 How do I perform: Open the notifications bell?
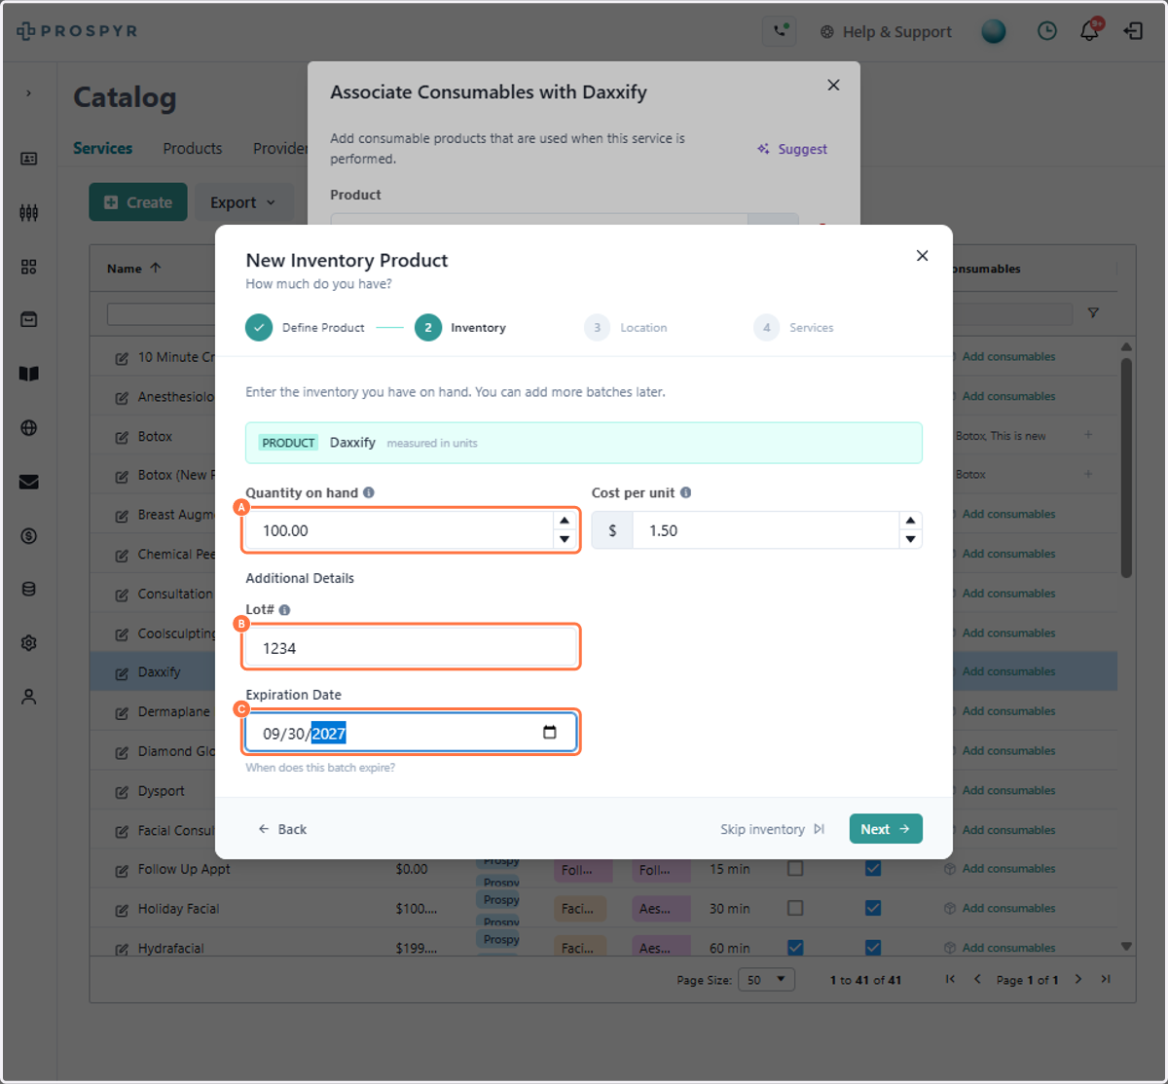click(x=1090, y=31)
